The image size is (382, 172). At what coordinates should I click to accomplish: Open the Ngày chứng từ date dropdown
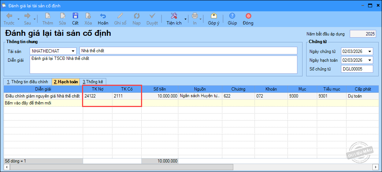pos(369,51)
